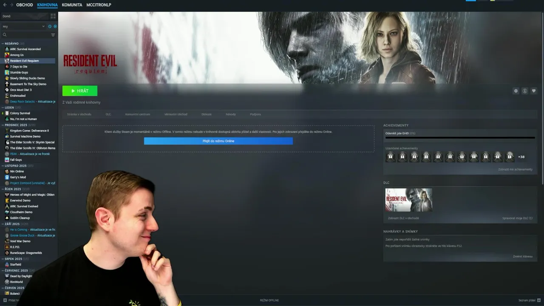
Task: Open the MCCITRONLP profile tab
Action: (99, 5)
